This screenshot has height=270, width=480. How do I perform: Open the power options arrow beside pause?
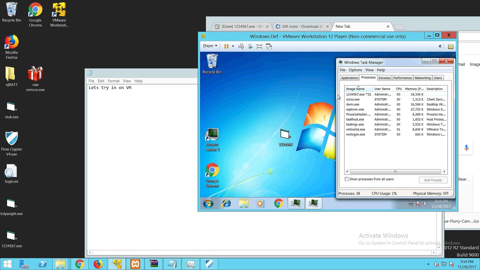[233, 46]
